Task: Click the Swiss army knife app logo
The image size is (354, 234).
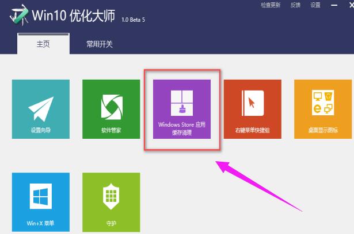Action: (x=17, y=17)
